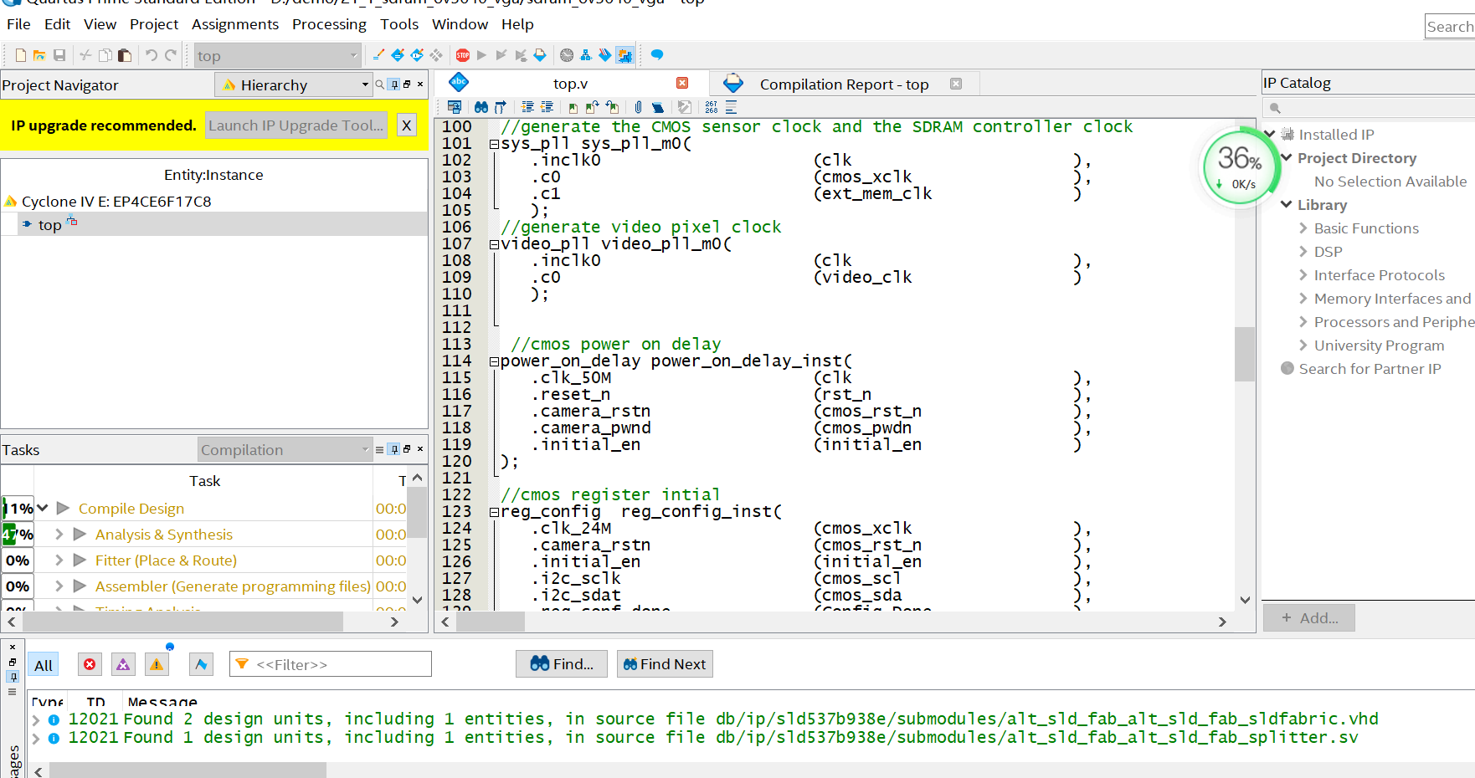This screenshot has height=778, width=1475.
Task: Expand the DSP library category
Action: pos(1303,251)
